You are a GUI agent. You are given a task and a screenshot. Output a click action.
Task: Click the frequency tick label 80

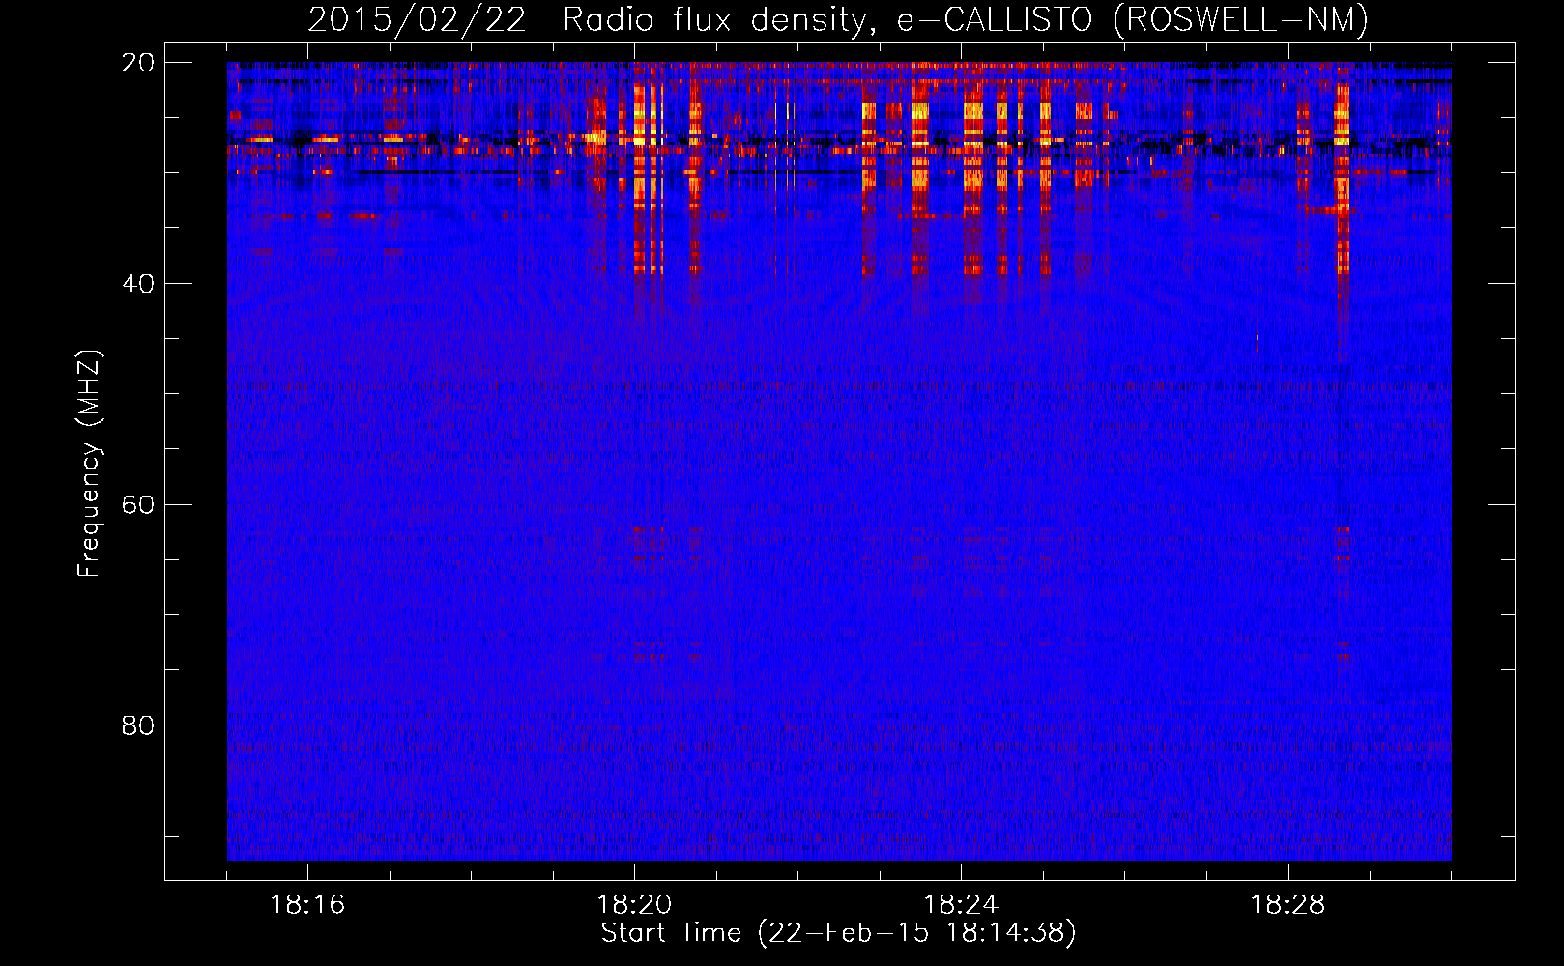coord(139,725)
